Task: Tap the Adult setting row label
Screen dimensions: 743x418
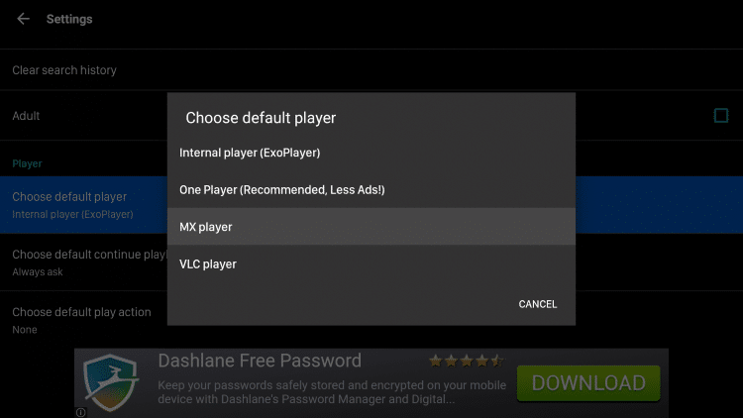Action: coord(26,116)
